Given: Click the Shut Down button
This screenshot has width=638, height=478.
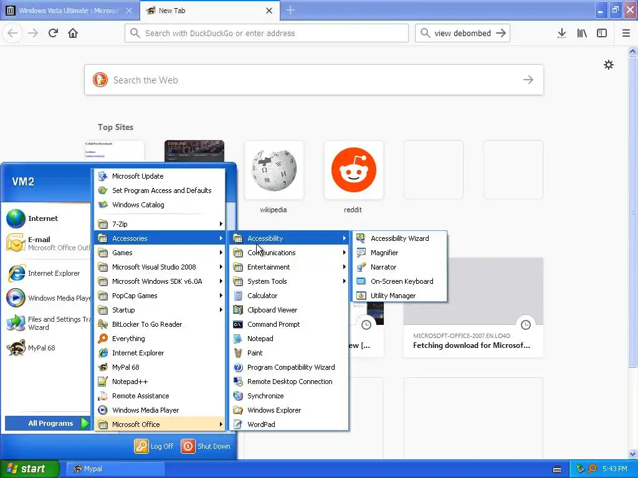Looking at the screenshot, I should click(x=206, y=446).
